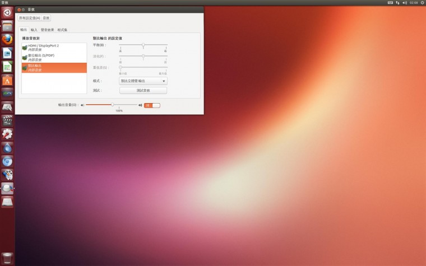Switch to the 輸入 tab

click(34, 30)
